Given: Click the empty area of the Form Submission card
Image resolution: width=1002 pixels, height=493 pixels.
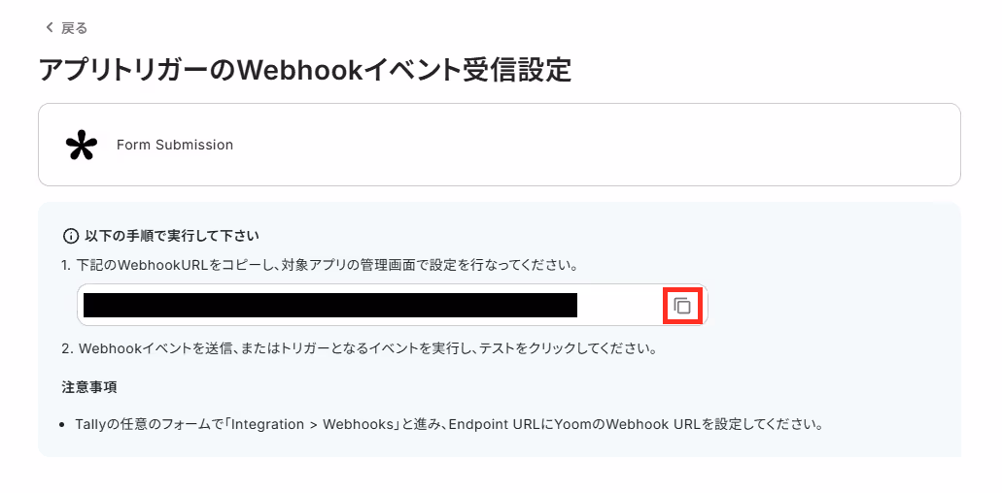Looking at the screenshot, I should pos(594,145).
